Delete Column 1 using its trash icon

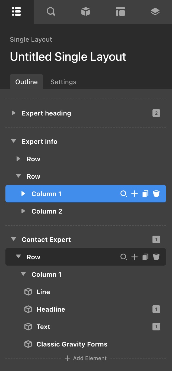tap(156, 194)
